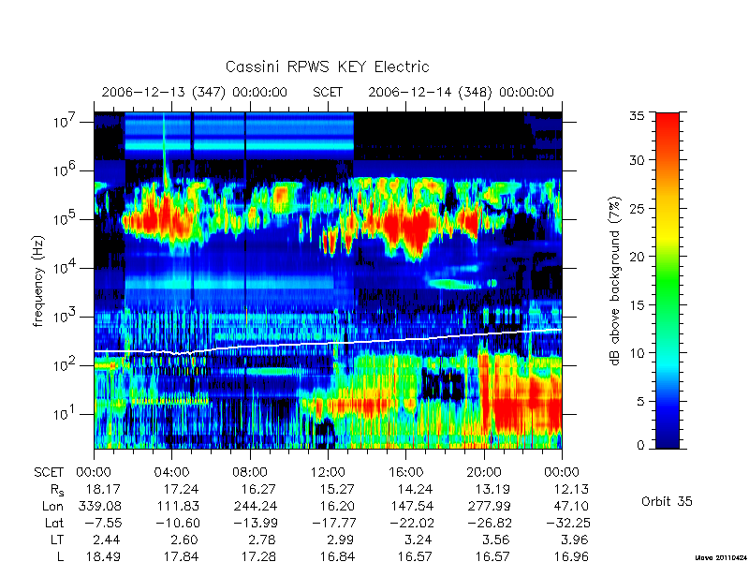Viewport: 749px width, 562px height.
Task: Click the 12:00 time axis label
Action: 328,472
